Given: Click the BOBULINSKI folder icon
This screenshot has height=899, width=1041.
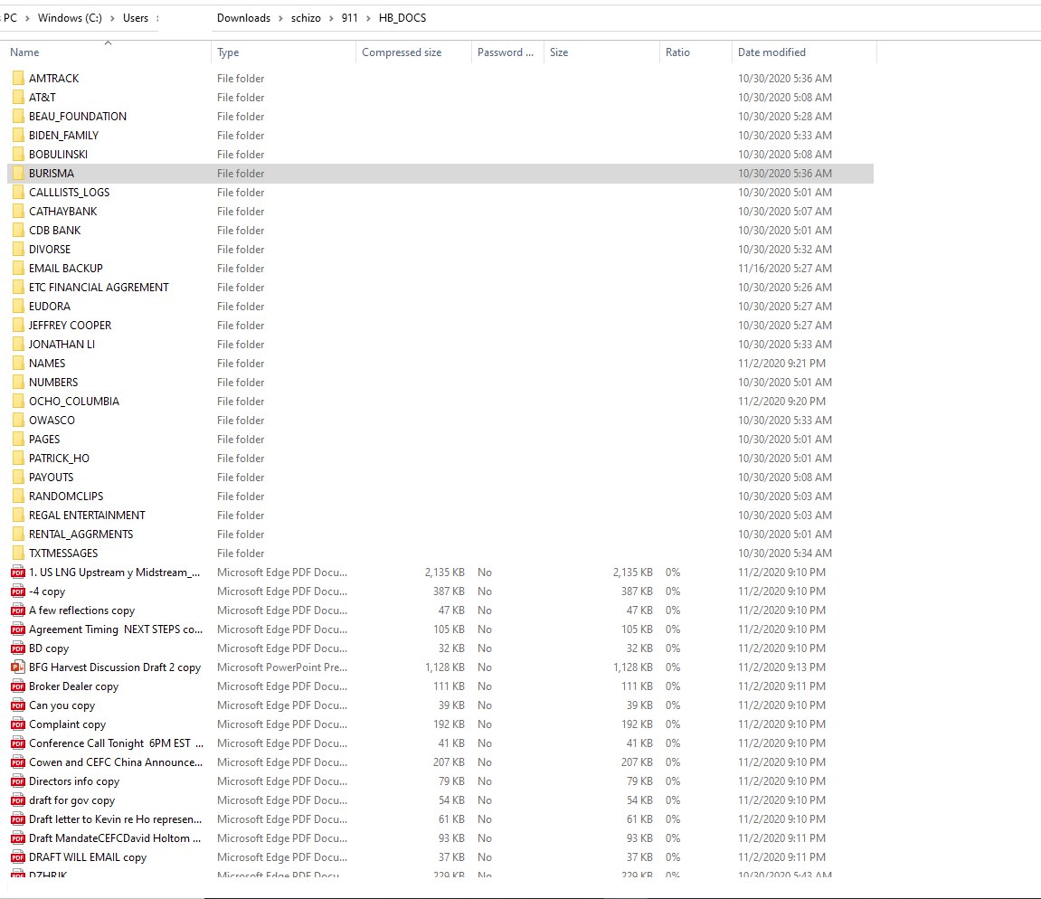Looking at the screenshot, I should click(18, 154).
